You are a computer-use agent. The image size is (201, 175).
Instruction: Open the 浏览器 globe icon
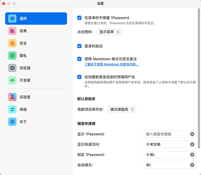point(12,68)
